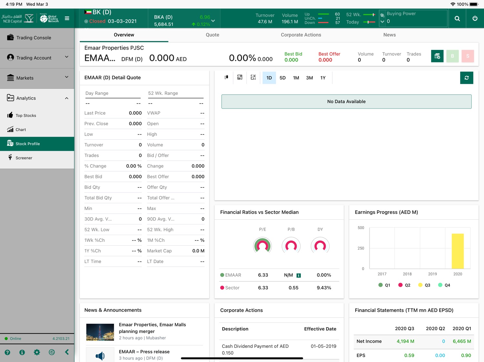Open the EMAAR – Press release announcement

pos(144,352)
